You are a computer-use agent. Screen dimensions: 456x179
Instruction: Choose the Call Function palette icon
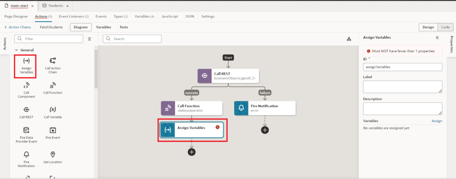pyautogui.click(x=53, y=85)
